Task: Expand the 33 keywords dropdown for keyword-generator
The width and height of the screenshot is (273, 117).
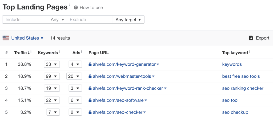Action: 52,64
